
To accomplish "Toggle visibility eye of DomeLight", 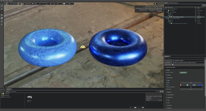I will point(196,10).
